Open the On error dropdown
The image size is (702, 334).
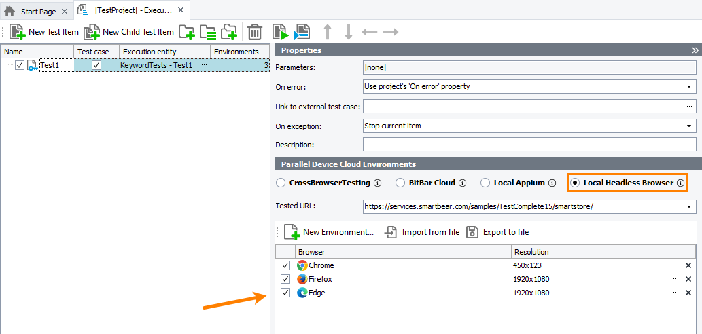[690, 87]
